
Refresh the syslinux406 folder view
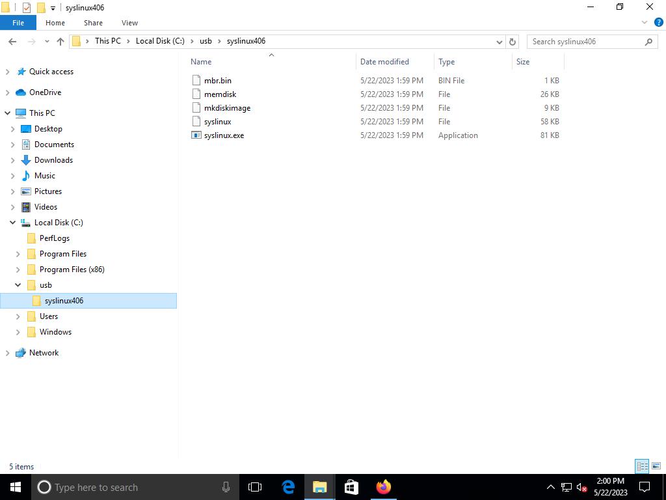pos(513,42)
